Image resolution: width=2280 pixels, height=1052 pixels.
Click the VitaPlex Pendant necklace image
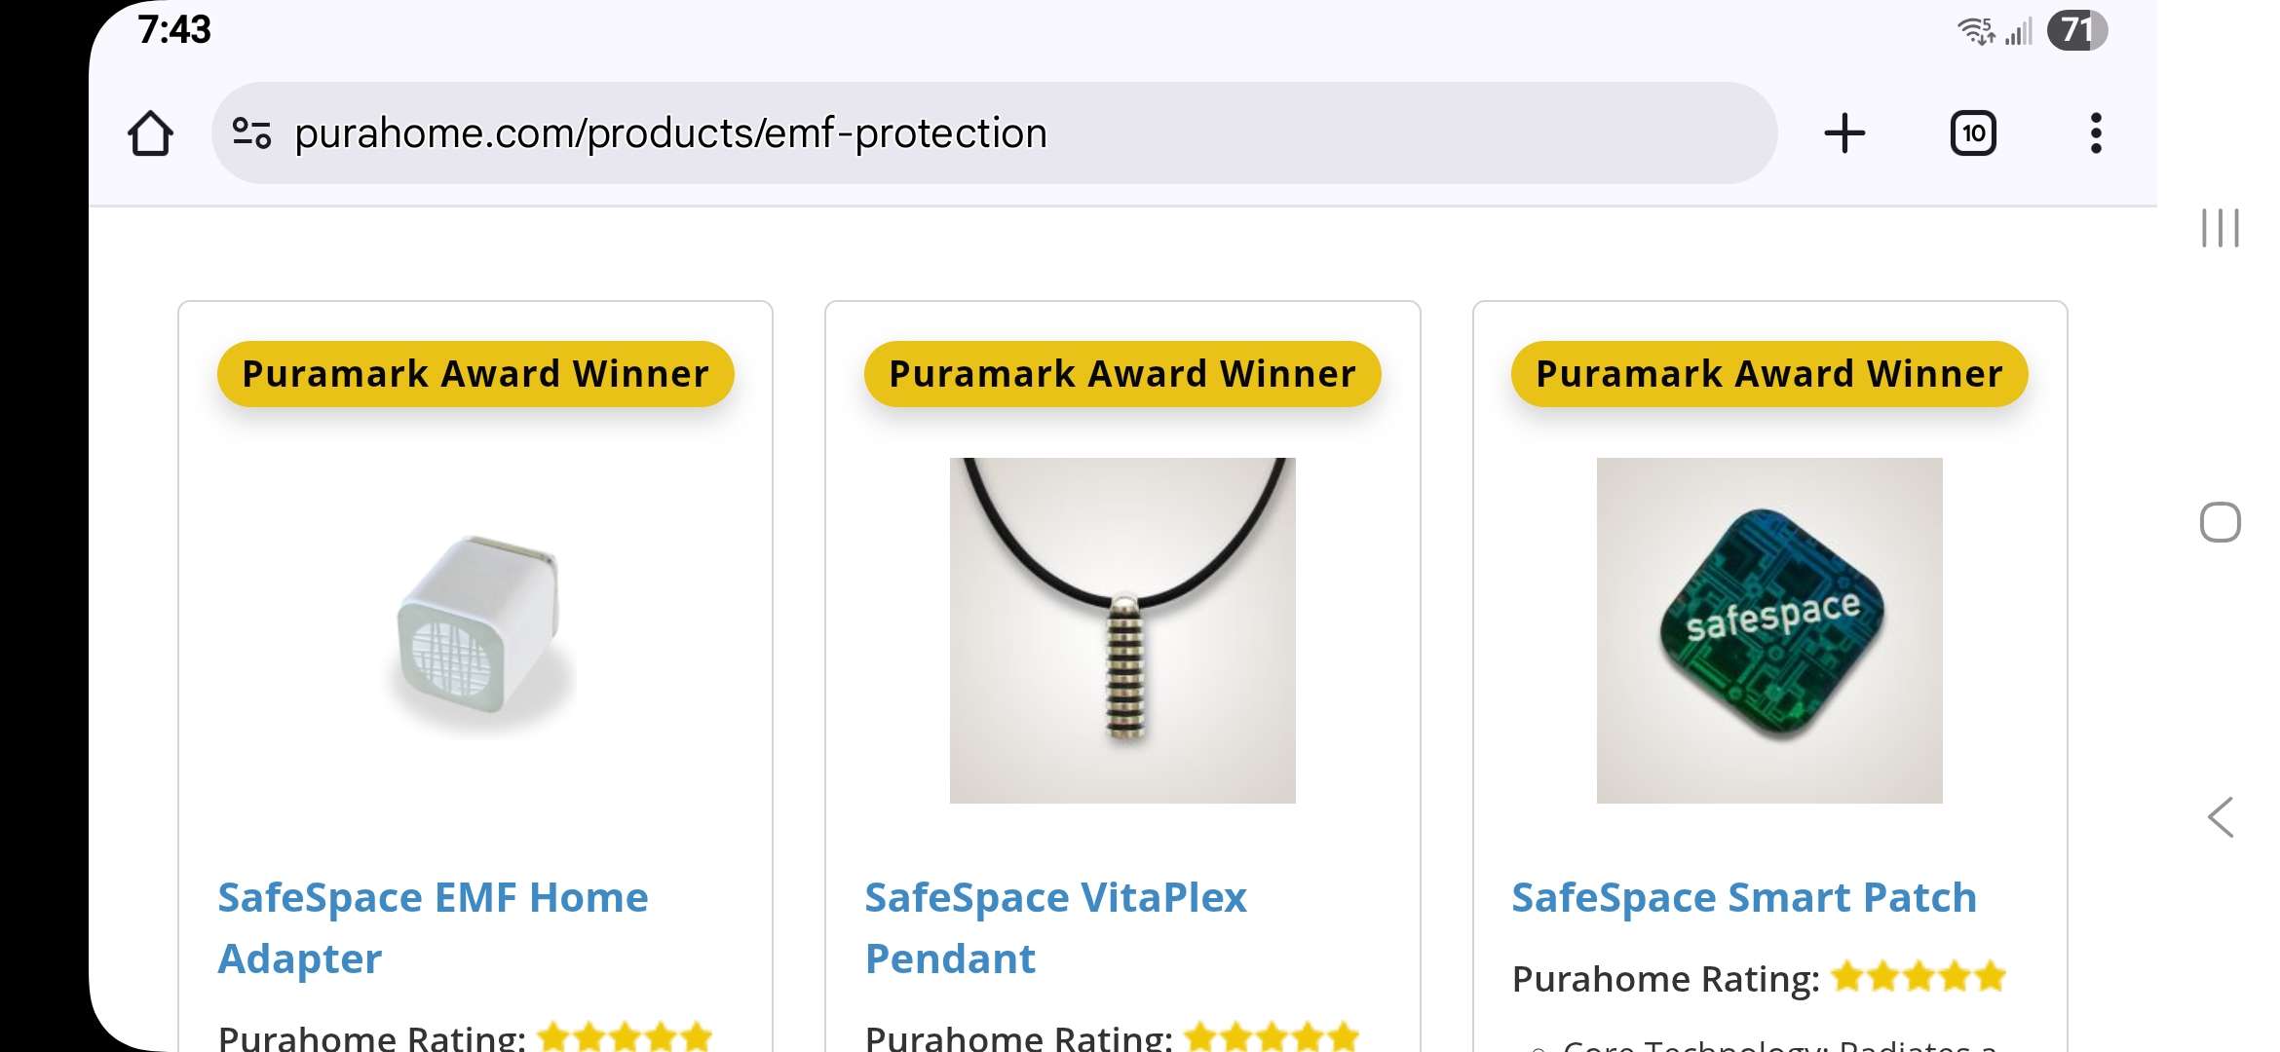pyautogui.click(x=1122, y=630)
